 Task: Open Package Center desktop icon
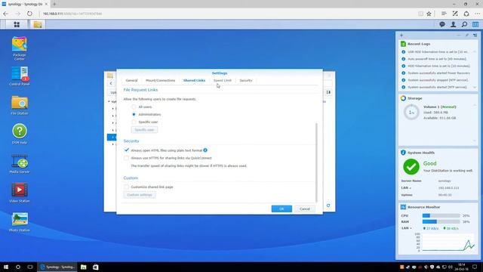pos(20,48)
